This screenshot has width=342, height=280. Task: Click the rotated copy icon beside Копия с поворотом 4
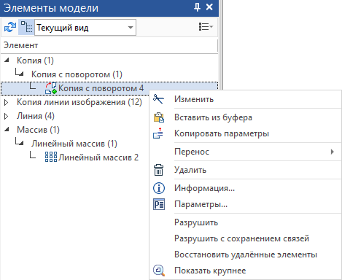point(51,88)
